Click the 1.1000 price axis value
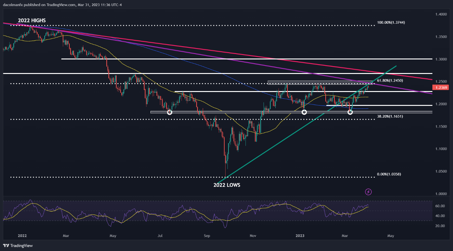Image resolution: width=453 pixels, height=251 pixels. 440,149
